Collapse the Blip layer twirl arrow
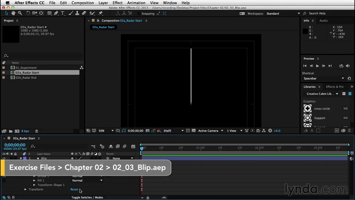The height and width of the screenshot is (200, 355). click(21, 158)
